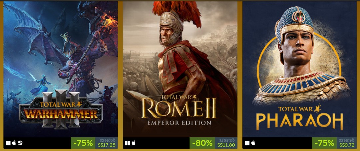Click the Rome II Emperor Edition title logo
Viewport: 360px width, 151px height.
tap(179, 110)
